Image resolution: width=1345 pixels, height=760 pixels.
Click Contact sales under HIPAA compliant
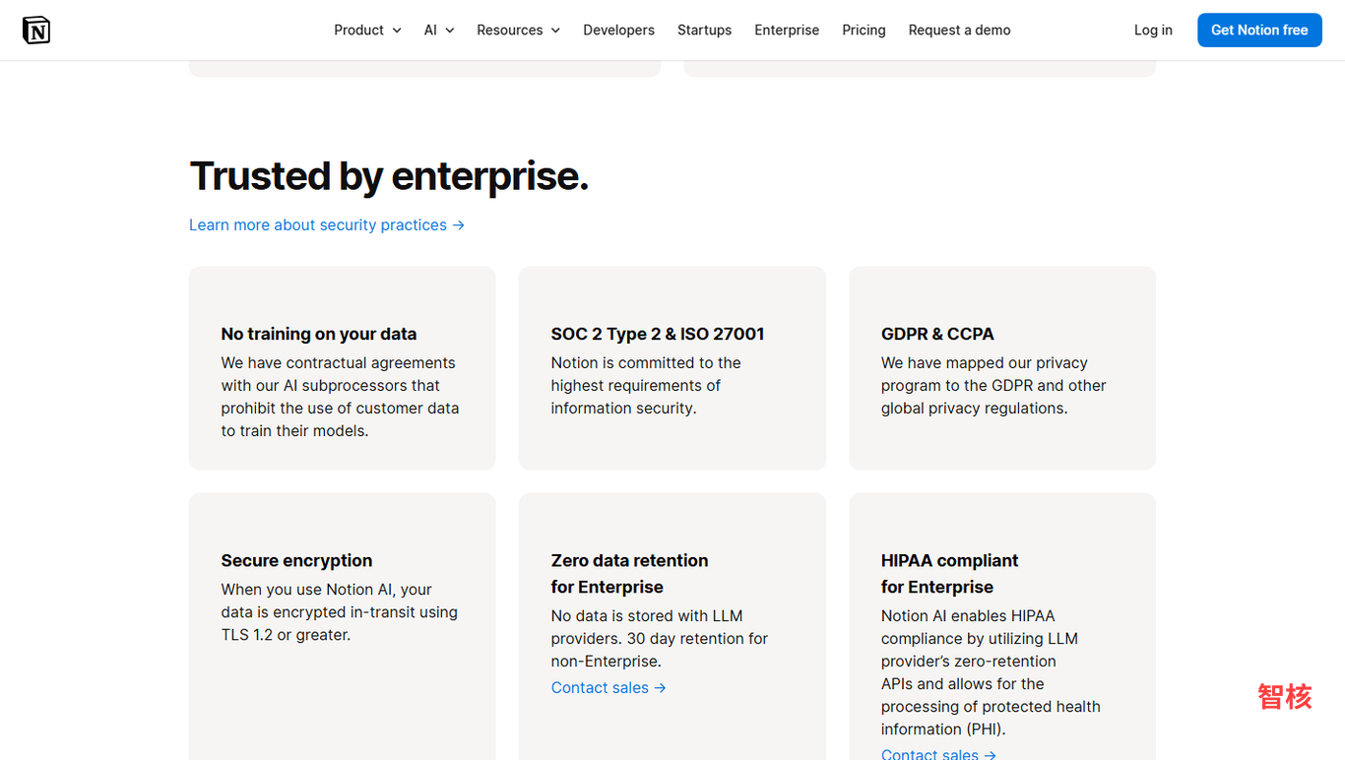point(938,753)
